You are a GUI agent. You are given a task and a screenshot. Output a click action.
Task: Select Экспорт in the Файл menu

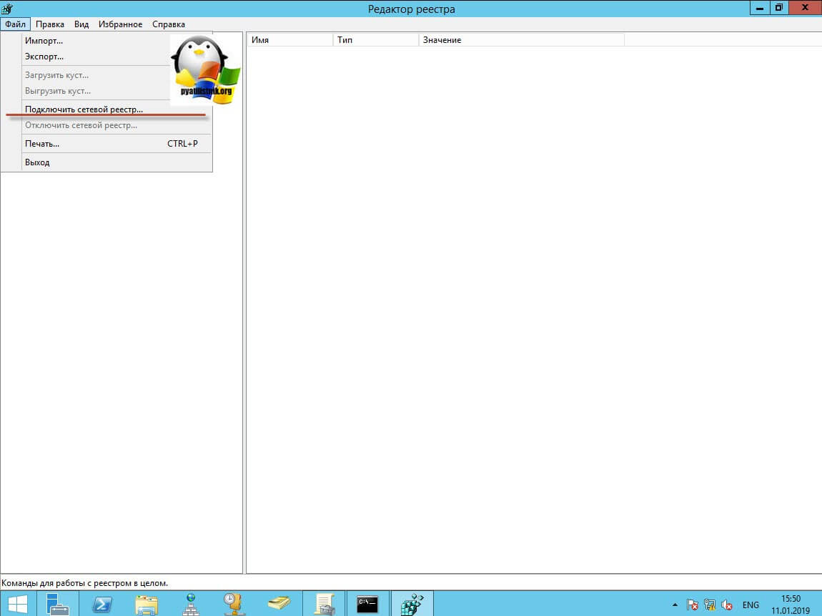pos(44,57)
